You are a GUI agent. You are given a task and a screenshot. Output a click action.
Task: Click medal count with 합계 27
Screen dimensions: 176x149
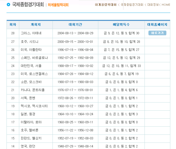[x=121, y=50]
